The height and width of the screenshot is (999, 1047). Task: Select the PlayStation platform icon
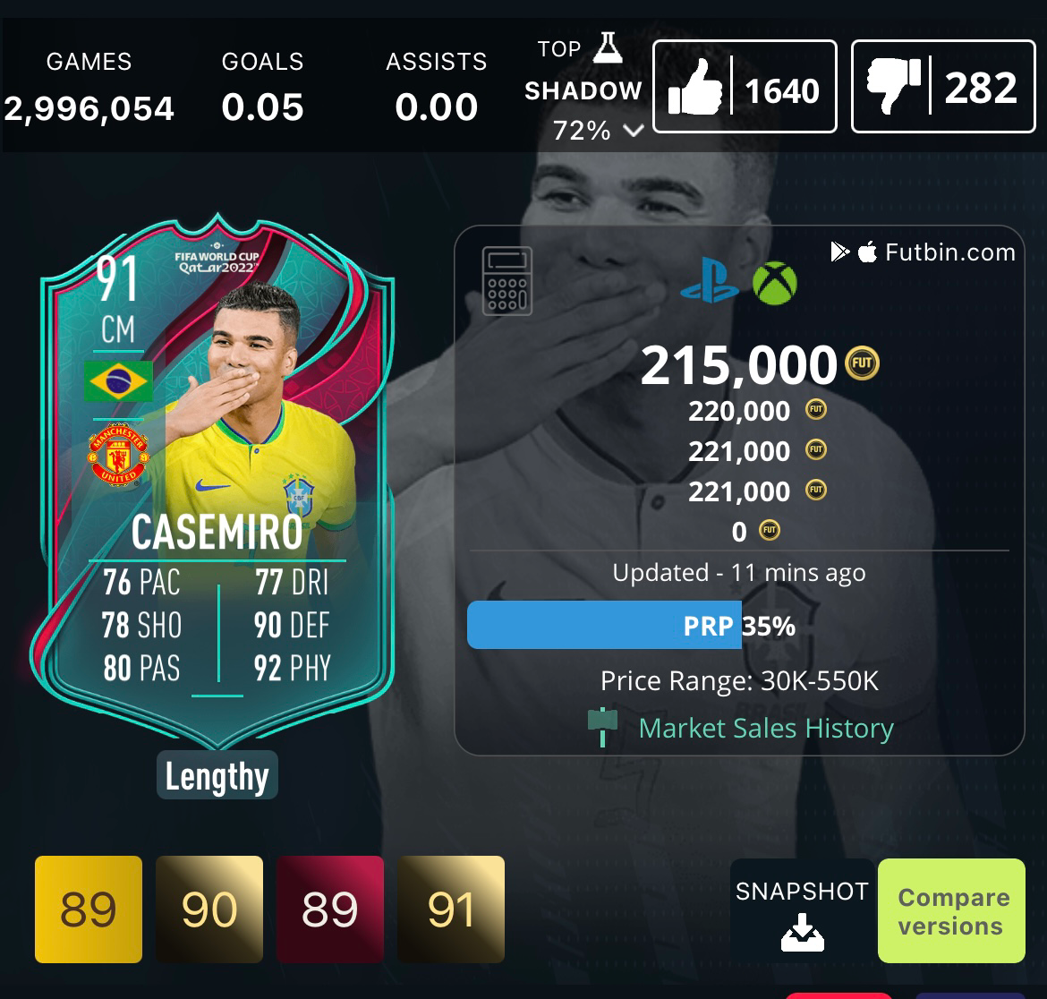coord(709,281)
